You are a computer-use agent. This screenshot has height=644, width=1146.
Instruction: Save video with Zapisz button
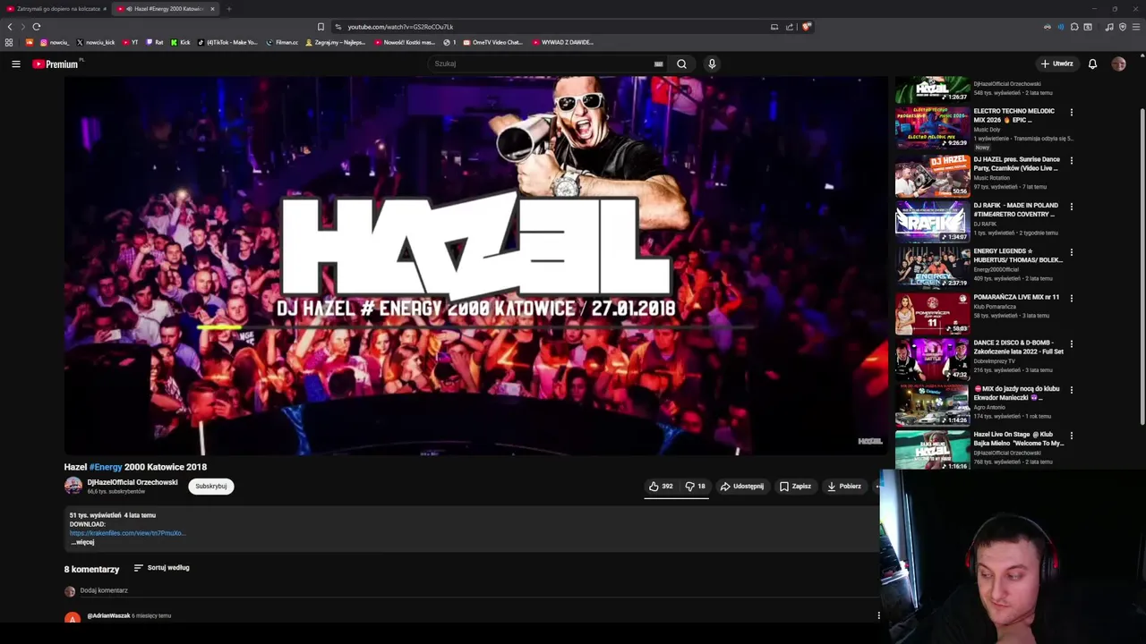[x=795, y=487]
